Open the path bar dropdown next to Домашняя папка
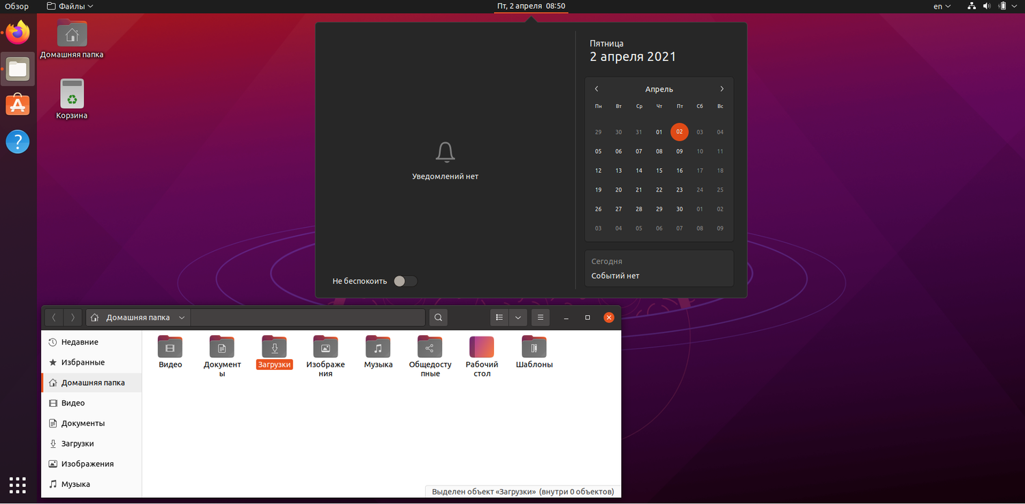 pos(181,317)
